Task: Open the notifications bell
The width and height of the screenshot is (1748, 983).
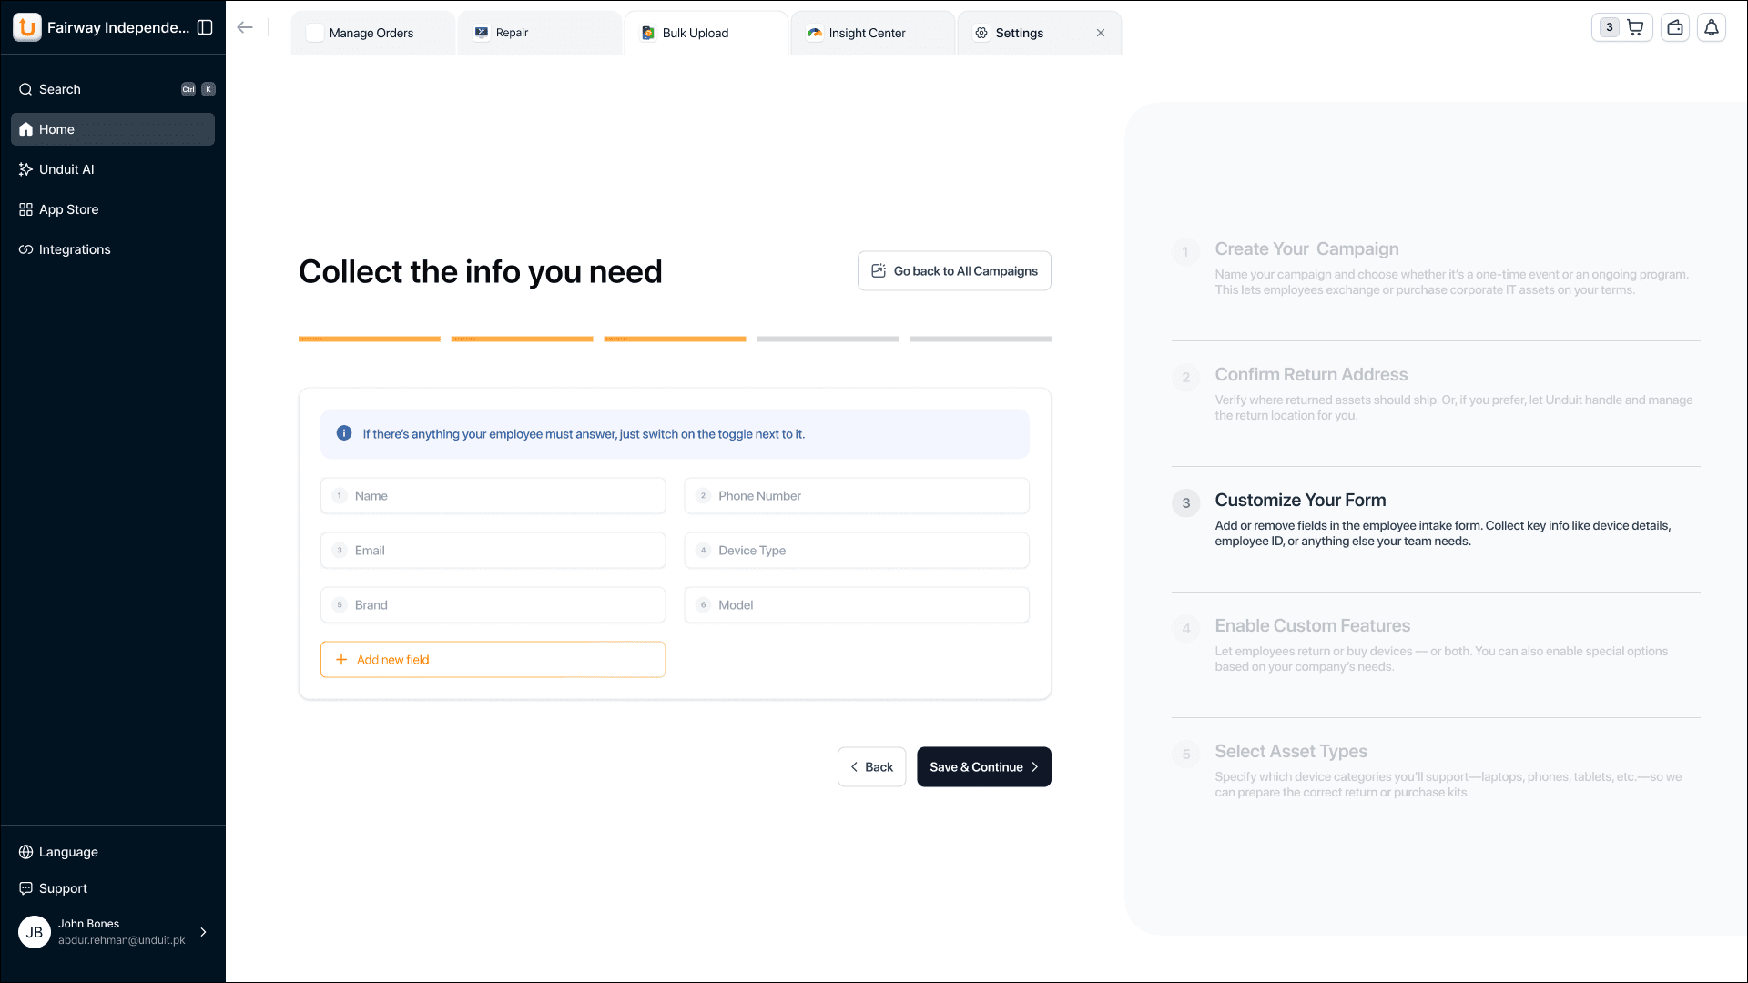Action: pos(1711,27)
